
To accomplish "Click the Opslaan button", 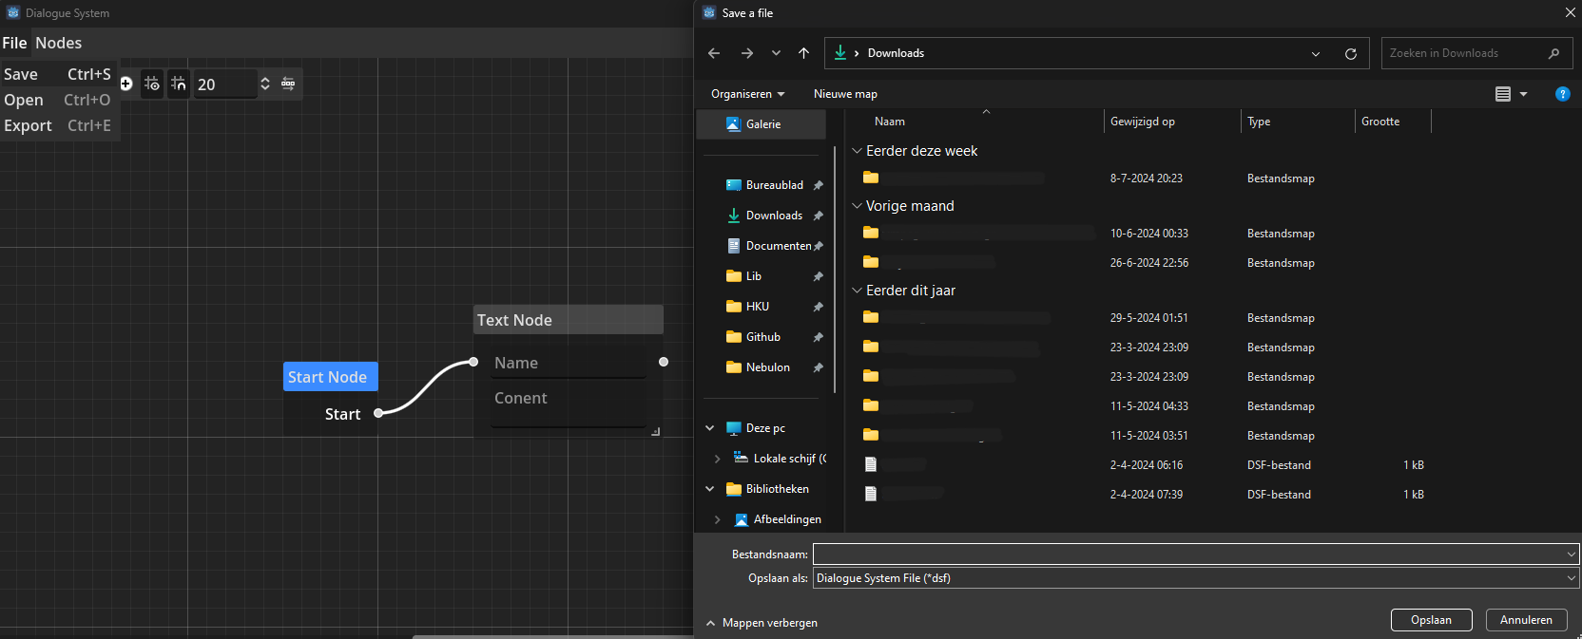I will (x=1431, y=620).
